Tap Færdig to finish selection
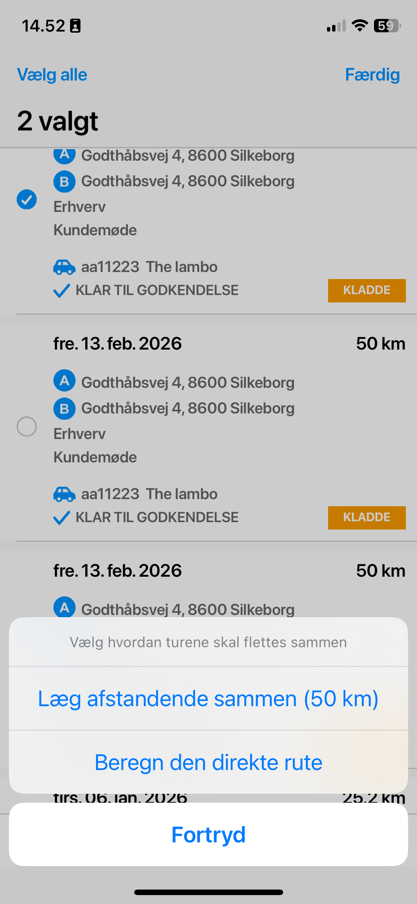This screenshot has height=904, width=417. (372, 75)
